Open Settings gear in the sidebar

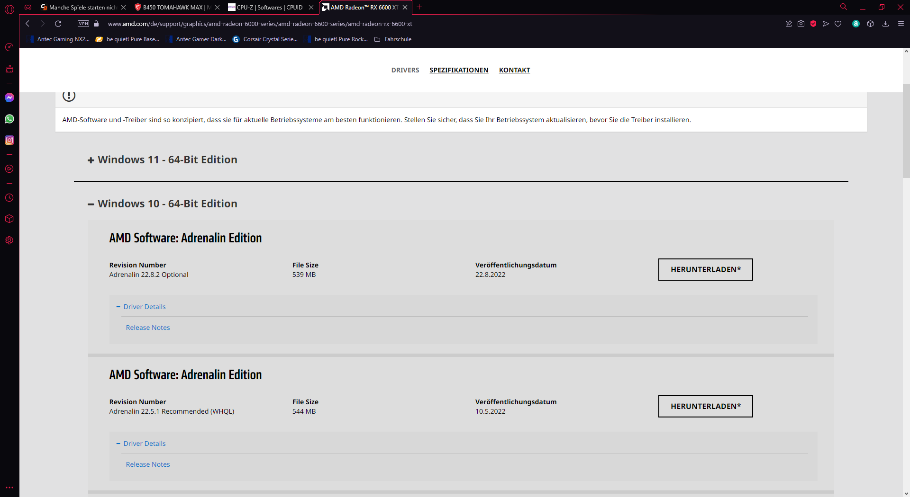(x=9, y=240)
